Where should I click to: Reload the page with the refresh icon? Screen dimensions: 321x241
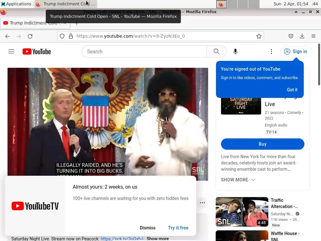(x=30, y=36)
